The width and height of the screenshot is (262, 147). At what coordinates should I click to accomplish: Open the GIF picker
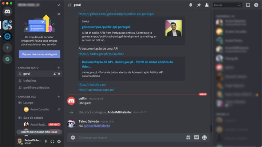click(196, 138)
